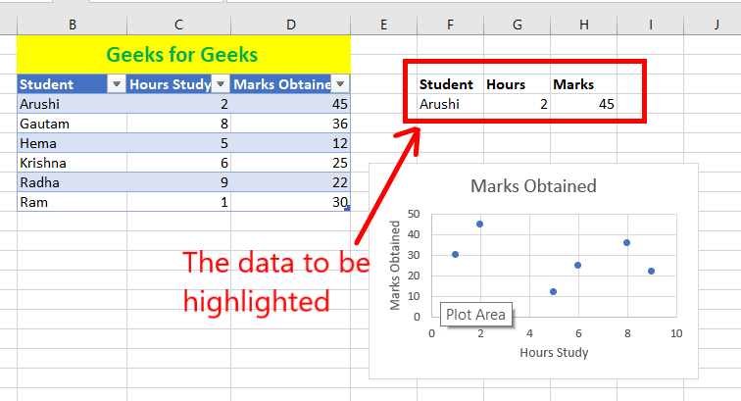The image size is (741, 401).
Task: Select the 45 cell in column H
Action: (584, 104)
